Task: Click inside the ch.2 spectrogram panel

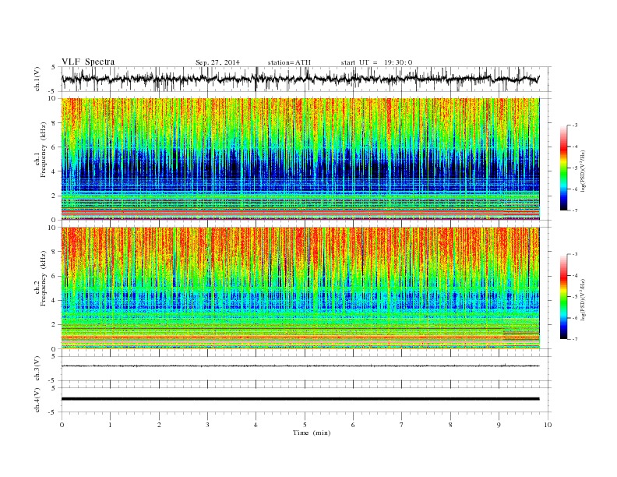Action: (x=300, y=288)
